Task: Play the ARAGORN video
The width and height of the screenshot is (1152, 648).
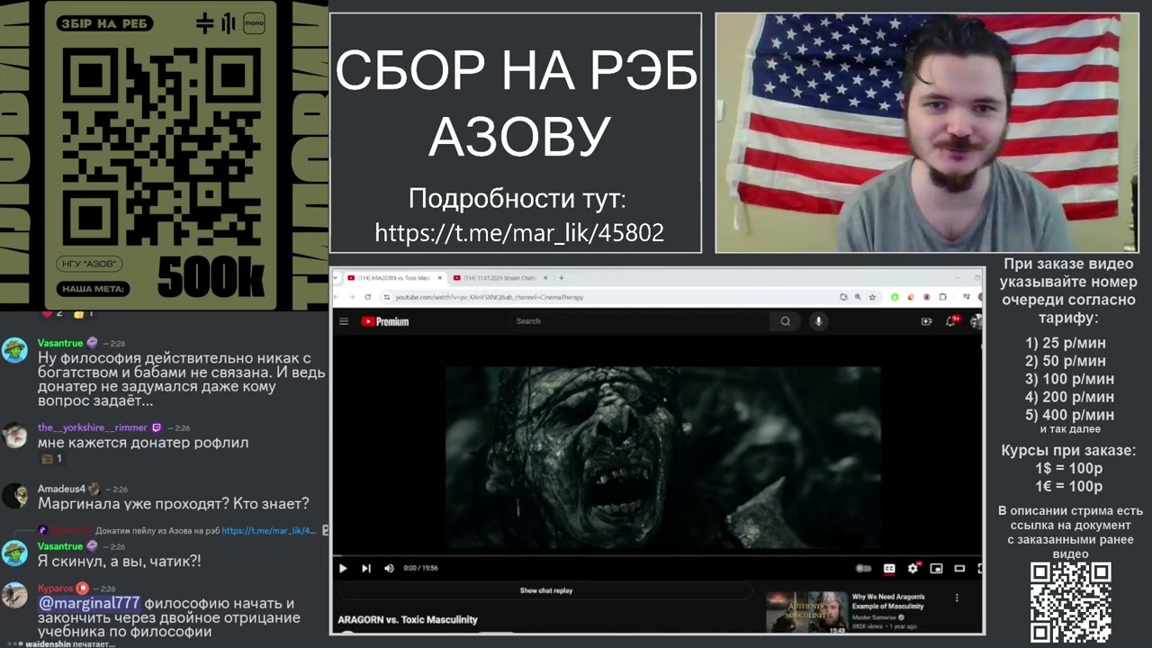Action: point(343,568)
